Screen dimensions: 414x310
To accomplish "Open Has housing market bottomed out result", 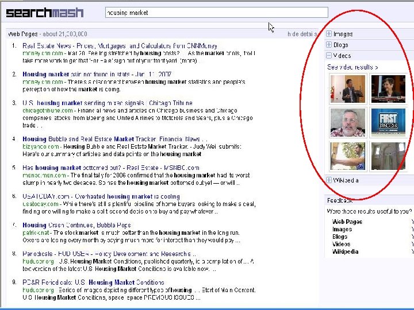I will [111, 168].
